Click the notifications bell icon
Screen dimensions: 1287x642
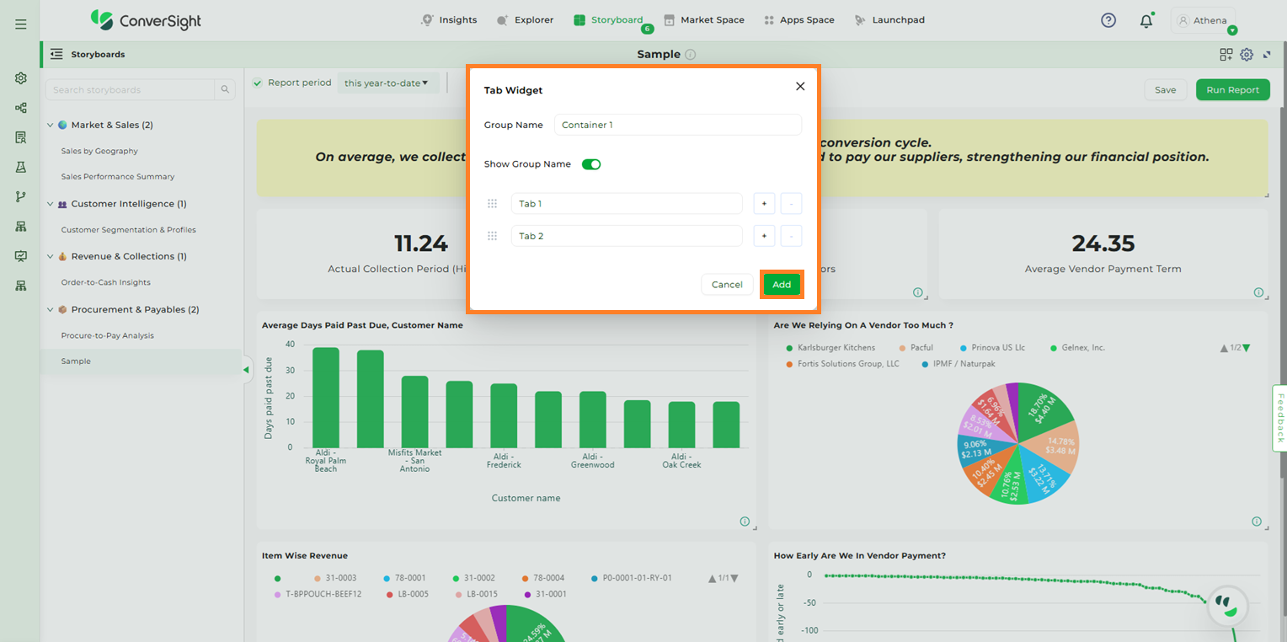click(x=1145, y=21)
